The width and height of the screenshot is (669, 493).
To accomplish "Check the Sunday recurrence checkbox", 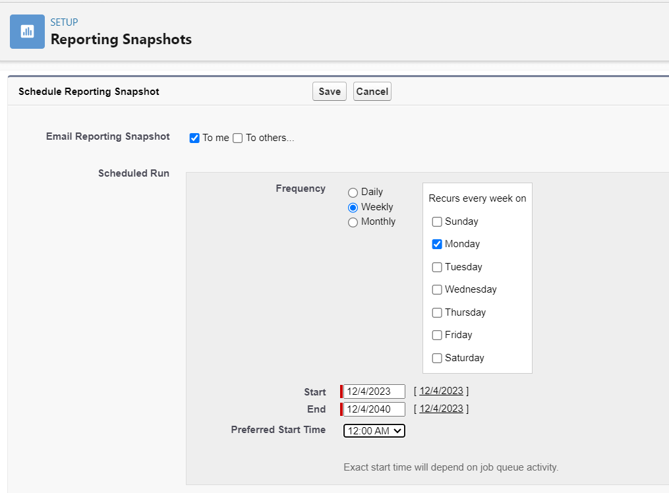I will pyautogui.click(x=437, y=222).
